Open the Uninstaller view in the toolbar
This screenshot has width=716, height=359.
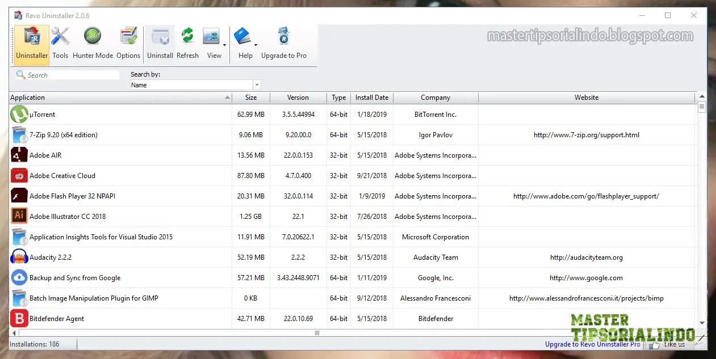[x=32, y=44]
